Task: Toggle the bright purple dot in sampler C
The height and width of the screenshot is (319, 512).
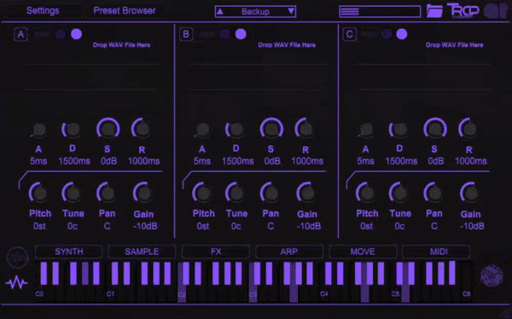Action: pyautogui.click(x=402, y=34)
